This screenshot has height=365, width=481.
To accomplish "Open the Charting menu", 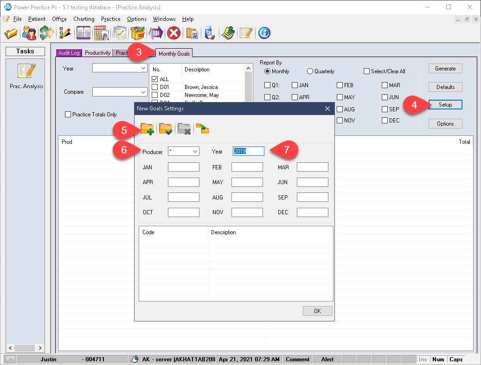I will pyautogui.click(x=84, y=19).
